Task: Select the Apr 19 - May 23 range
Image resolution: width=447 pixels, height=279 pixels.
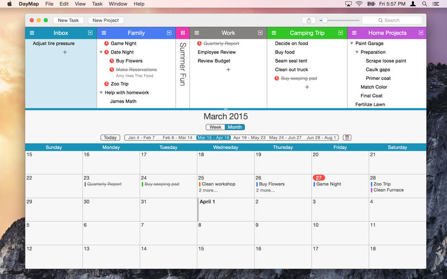Action: click(249, 137)
